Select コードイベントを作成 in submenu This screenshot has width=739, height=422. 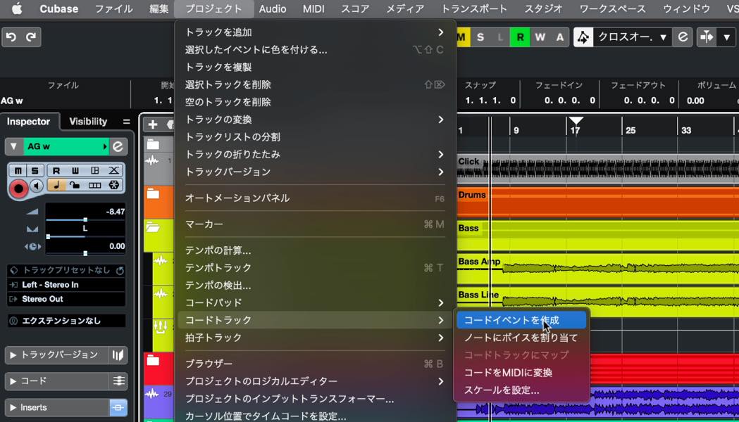(x=521, y=320)
